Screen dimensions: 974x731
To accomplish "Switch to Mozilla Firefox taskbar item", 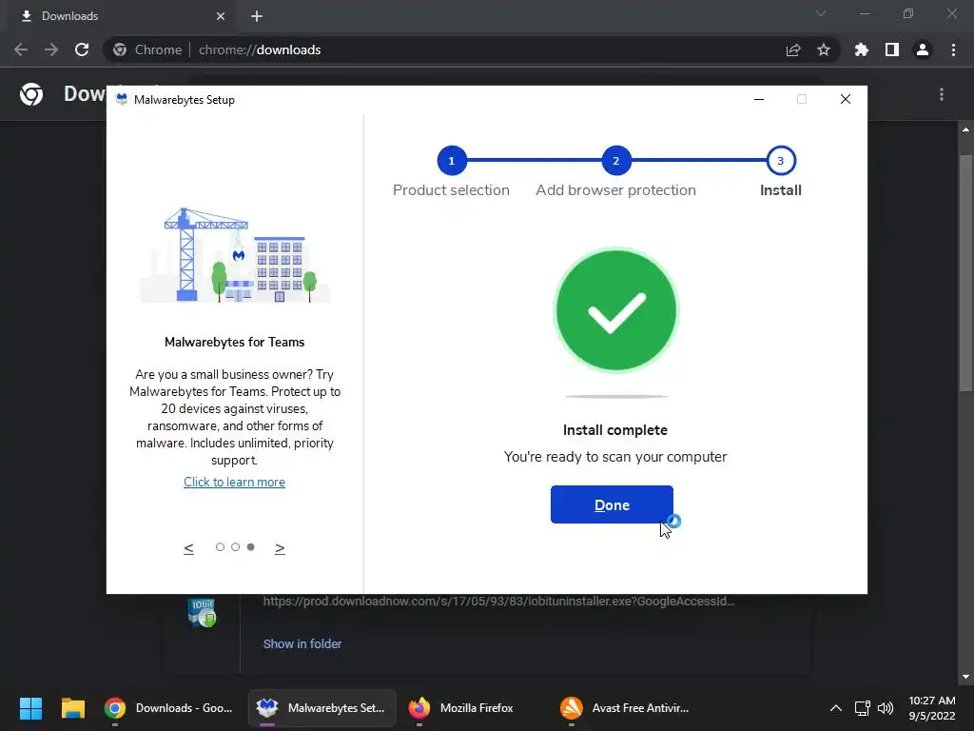I will coord(461,708).
